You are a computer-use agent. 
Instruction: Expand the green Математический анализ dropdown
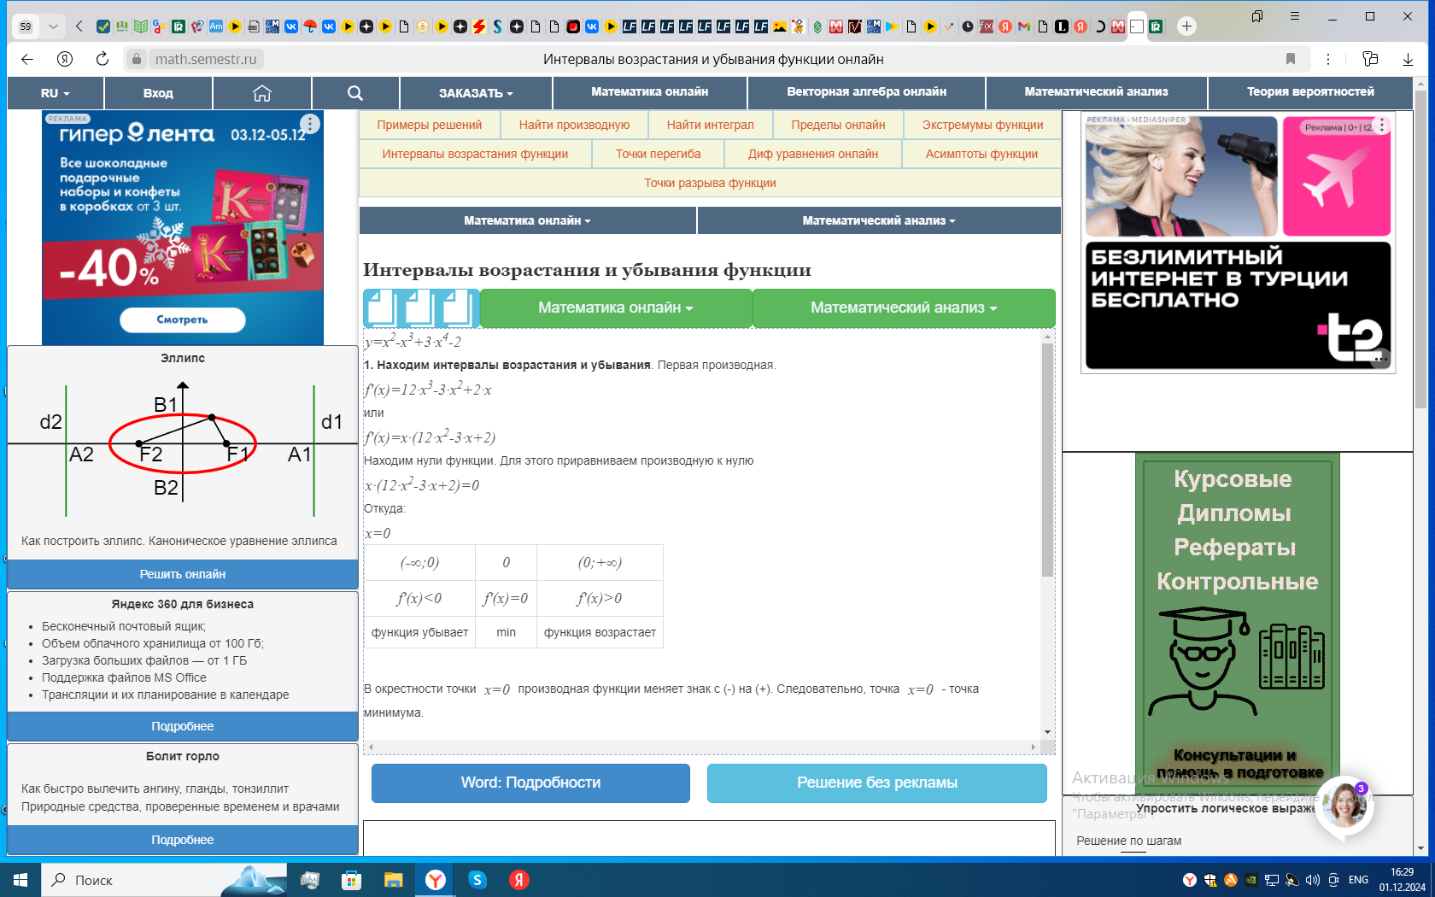tap(904, 308)
